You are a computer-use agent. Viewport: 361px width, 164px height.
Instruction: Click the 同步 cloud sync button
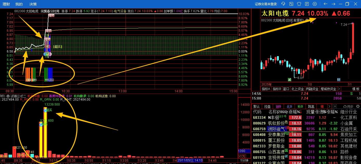click(348, 107)
